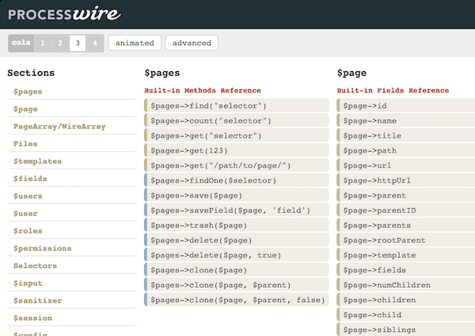
Task: Jump to $templates section
Action: (x=72, y=161)
